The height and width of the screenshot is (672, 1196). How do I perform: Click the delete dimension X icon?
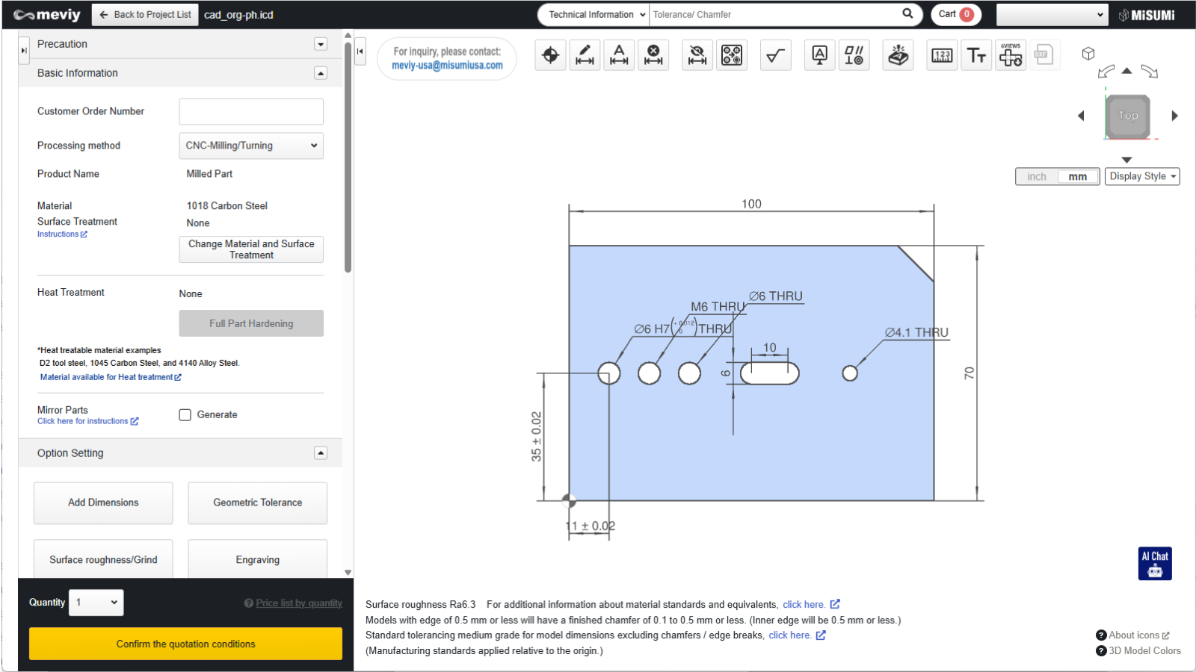coord(653,55)
